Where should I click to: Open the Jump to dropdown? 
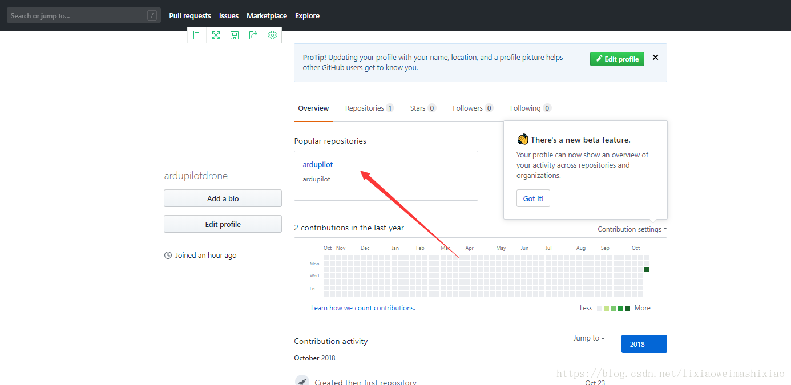589,338
